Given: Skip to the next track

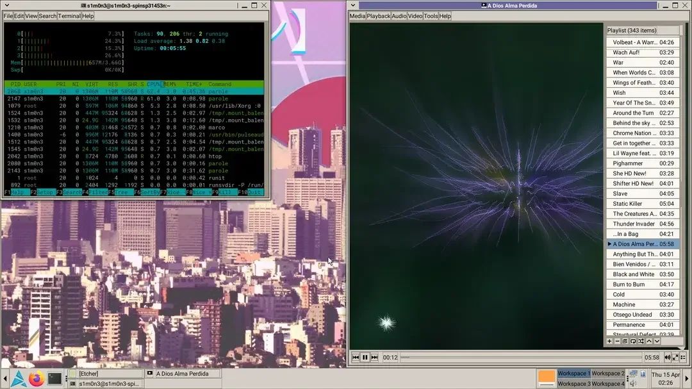Looking at the screenshot, I should (x=375, y=358).
